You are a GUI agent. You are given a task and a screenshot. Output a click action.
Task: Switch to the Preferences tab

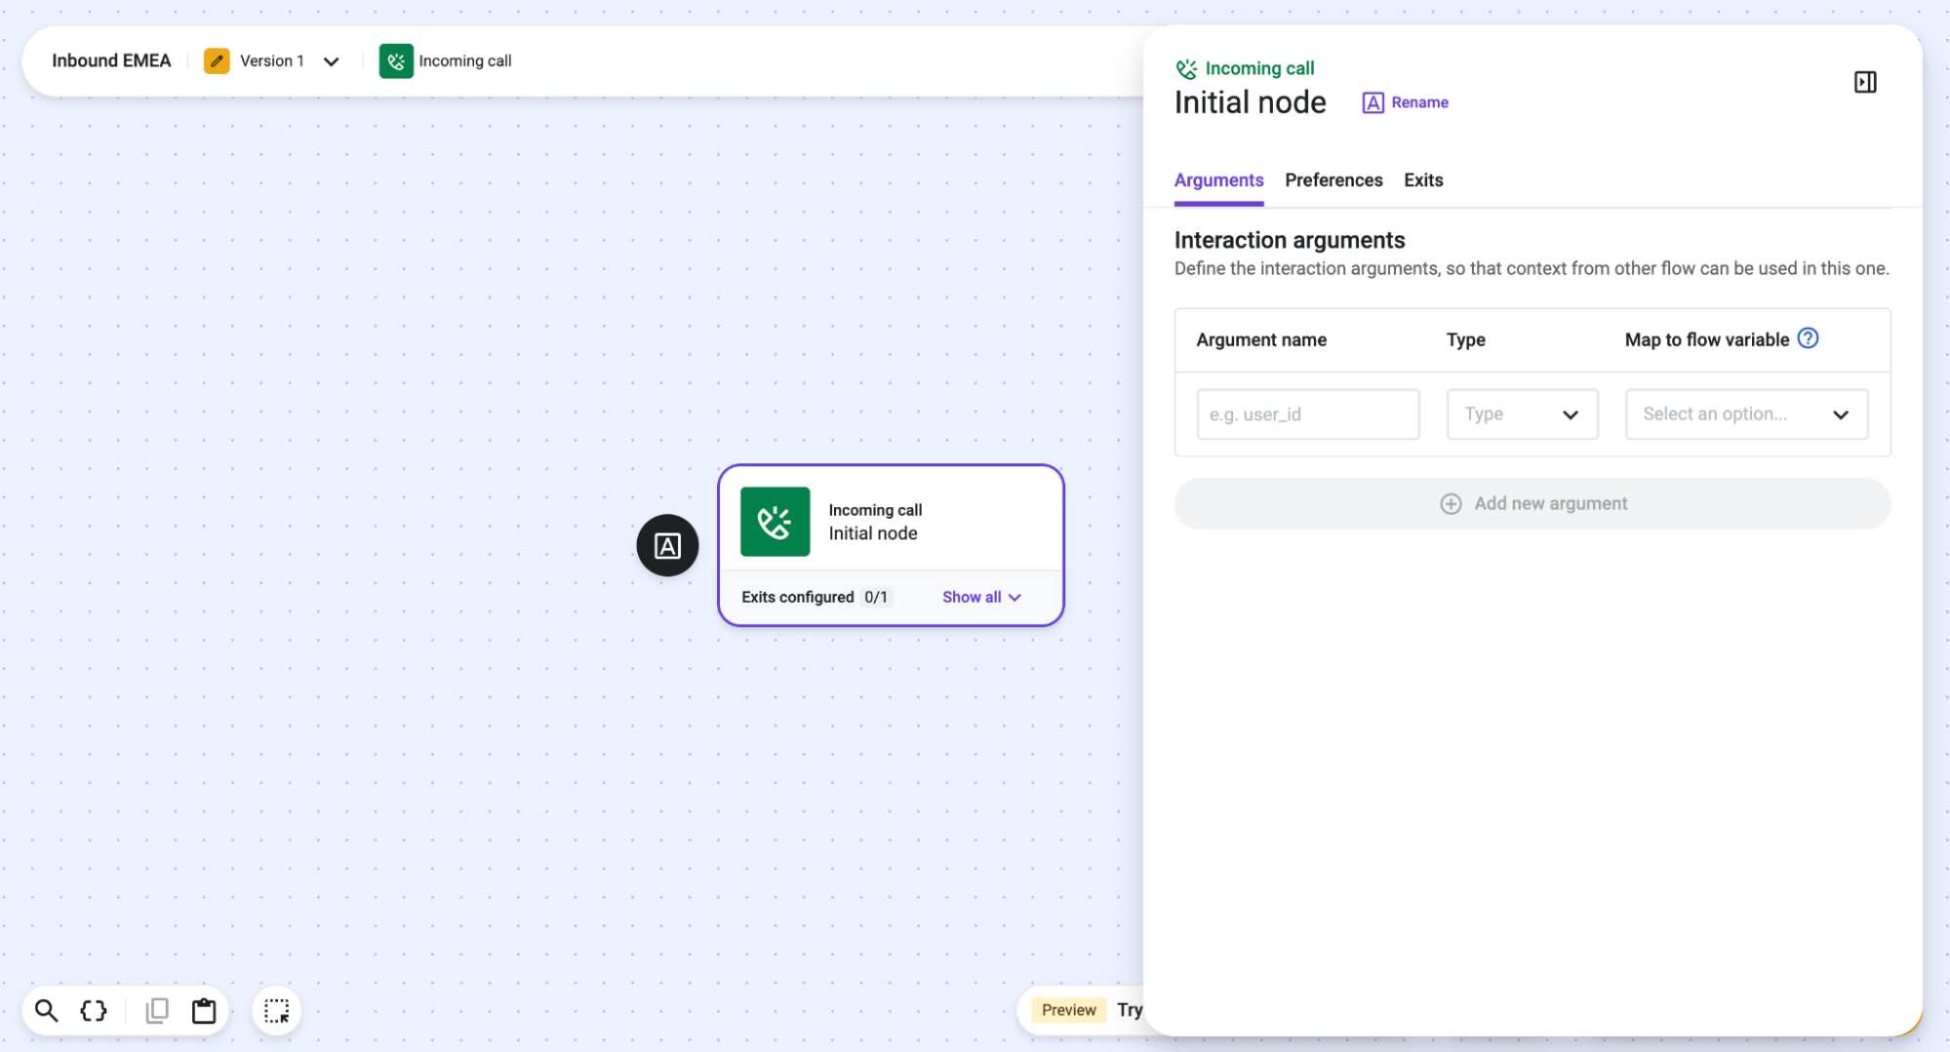click(x=1333, y=180)
